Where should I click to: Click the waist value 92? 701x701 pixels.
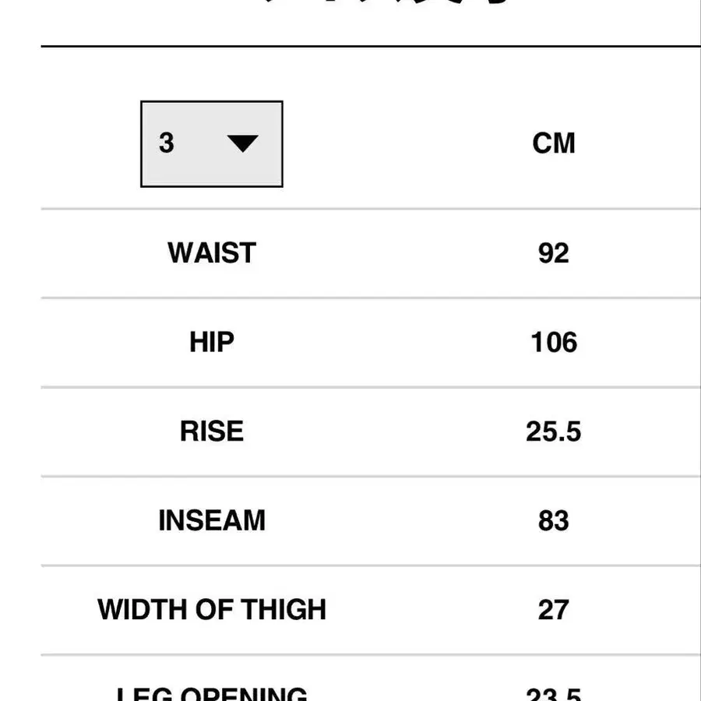point(554,253)
